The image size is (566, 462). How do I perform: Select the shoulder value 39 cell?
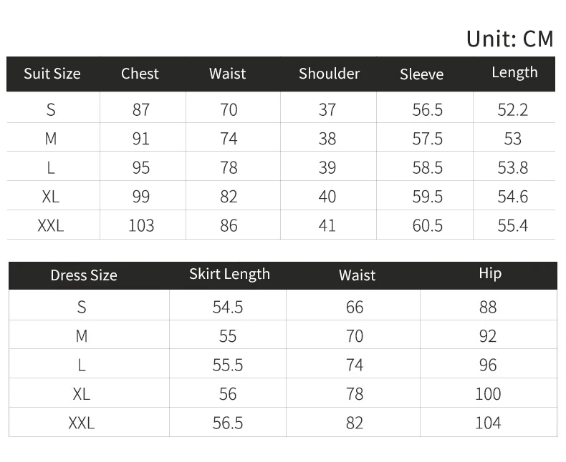click(x=327, y=167)
